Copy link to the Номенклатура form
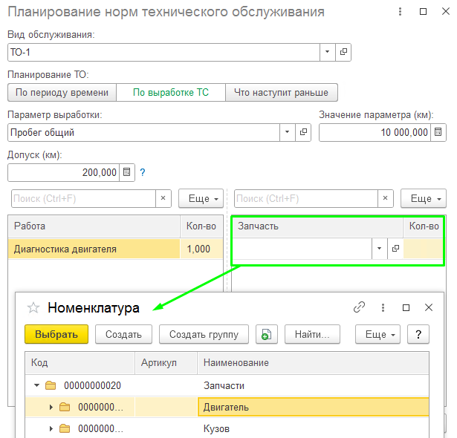This screenshot has width=457, height=438. 359,307
